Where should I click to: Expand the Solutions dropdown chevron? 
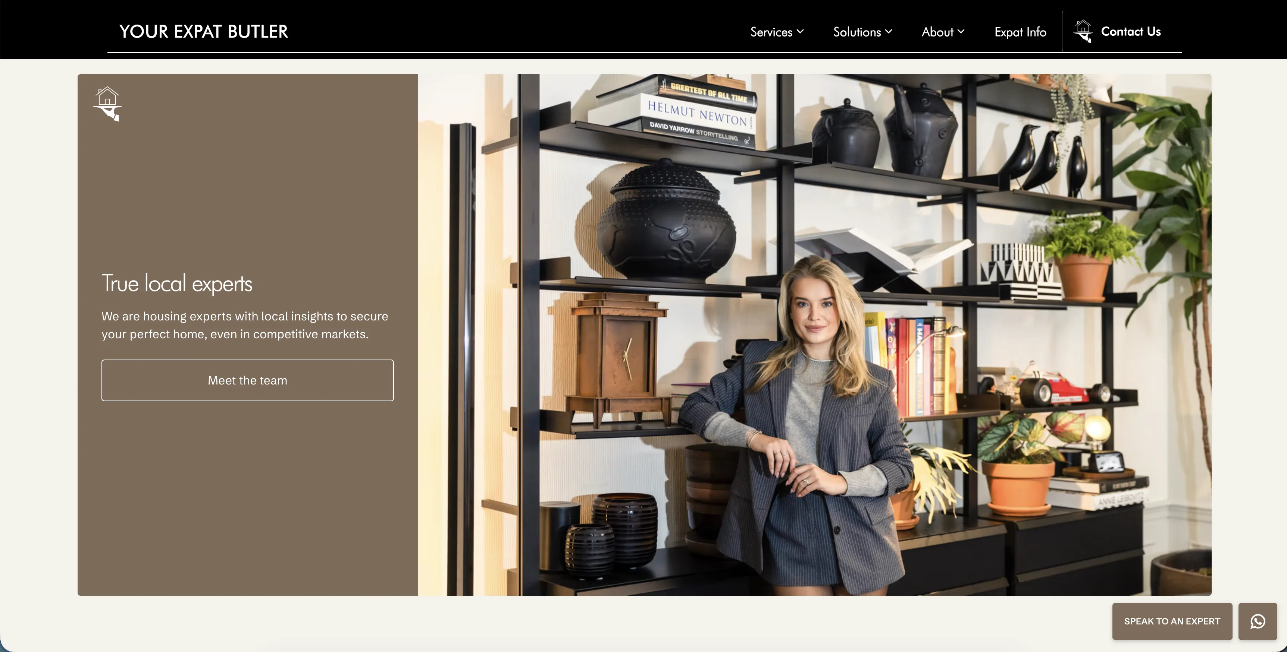pos(889,31)
